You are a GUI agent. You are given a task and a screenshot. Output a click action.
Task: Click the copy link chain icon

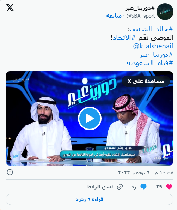(120, 187)
